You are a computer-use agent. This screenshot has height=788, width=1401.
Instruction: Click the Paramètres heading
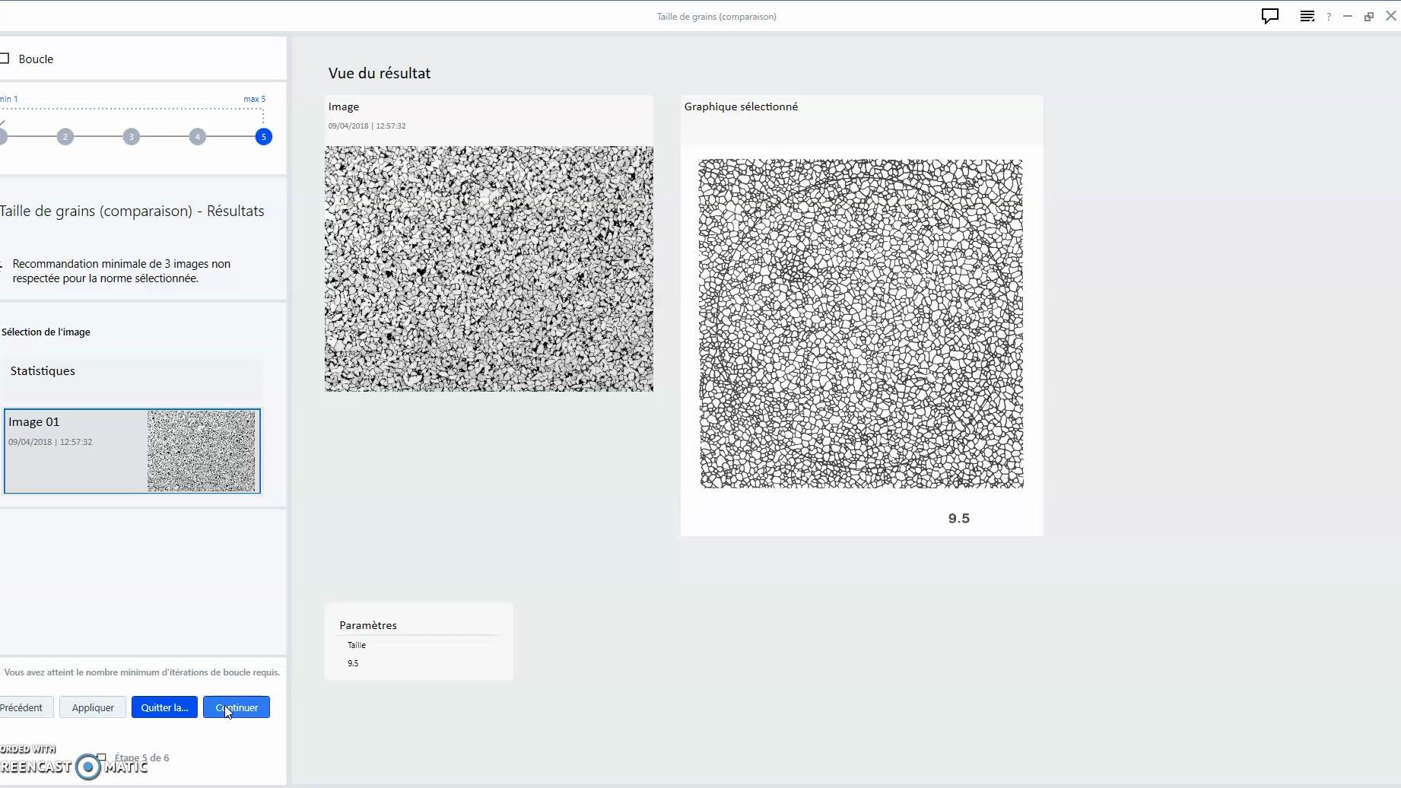[368, 625]
